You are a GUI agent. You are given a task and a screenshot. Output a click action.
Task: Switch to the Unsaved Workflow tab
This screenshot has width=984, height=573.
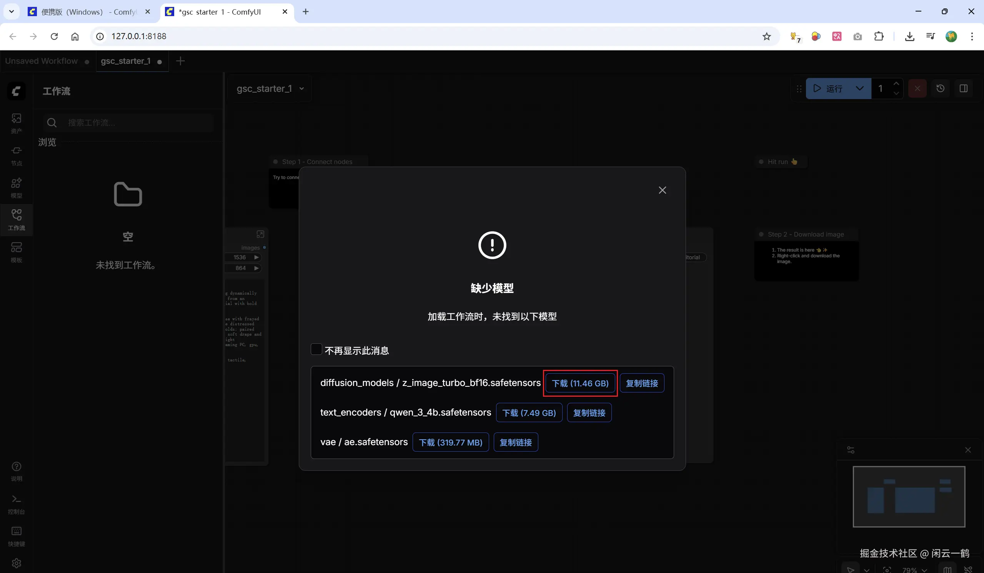(x=42, y=61)
